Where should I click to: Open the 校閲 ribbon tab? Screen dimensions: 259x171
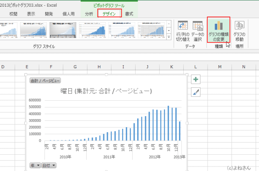[13, 14]
